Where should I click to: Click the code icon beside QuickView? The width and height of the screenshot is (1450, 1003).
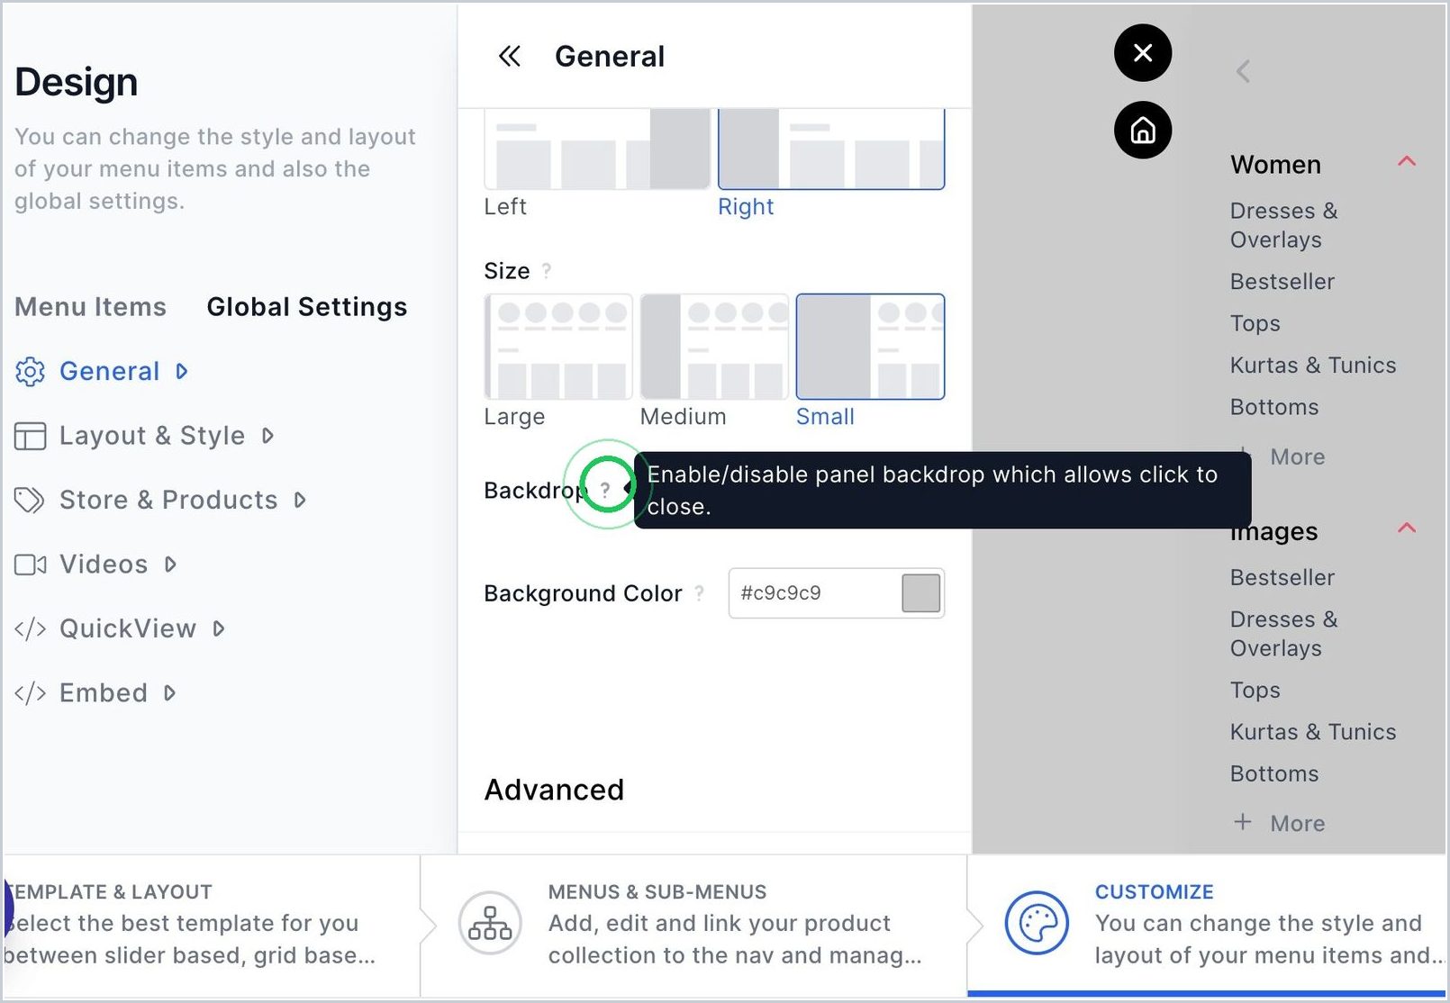tap(30, 628)
